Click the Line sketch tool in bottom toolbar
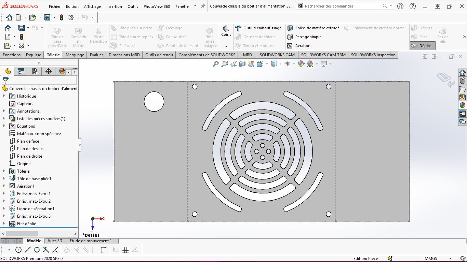This screenshot has height=262, width=467. click(28, 250)
